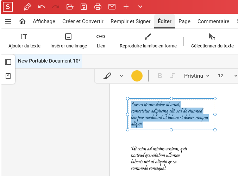This screenshot has width=238, height=176.
Task: Undo the last action
Action: 42,7
